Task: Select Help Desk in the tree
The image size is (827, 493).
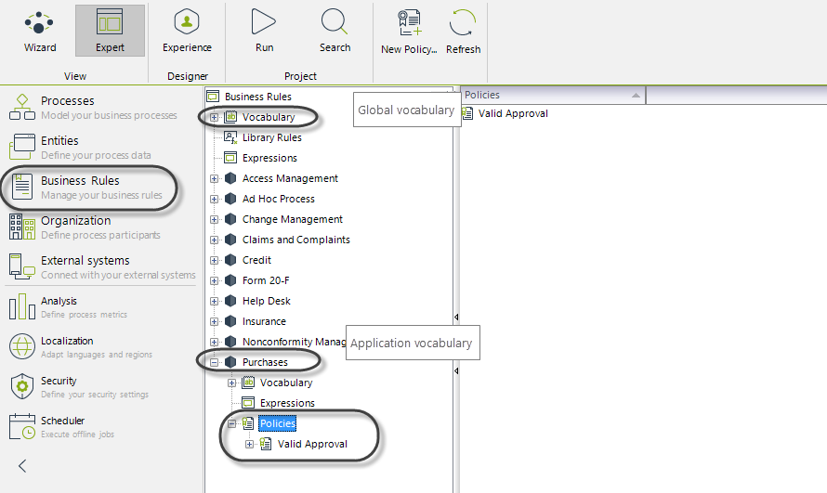Action: [x=267, y=301]
